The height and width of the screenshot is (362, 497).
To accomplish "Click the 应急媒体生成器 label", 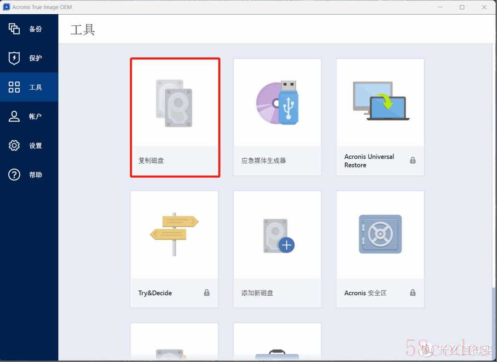I will coord(264,161).
